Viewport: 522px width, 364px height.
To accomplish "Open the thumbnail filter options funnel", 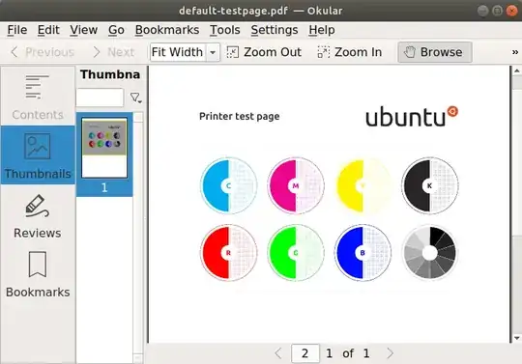I will pos(136,98).
